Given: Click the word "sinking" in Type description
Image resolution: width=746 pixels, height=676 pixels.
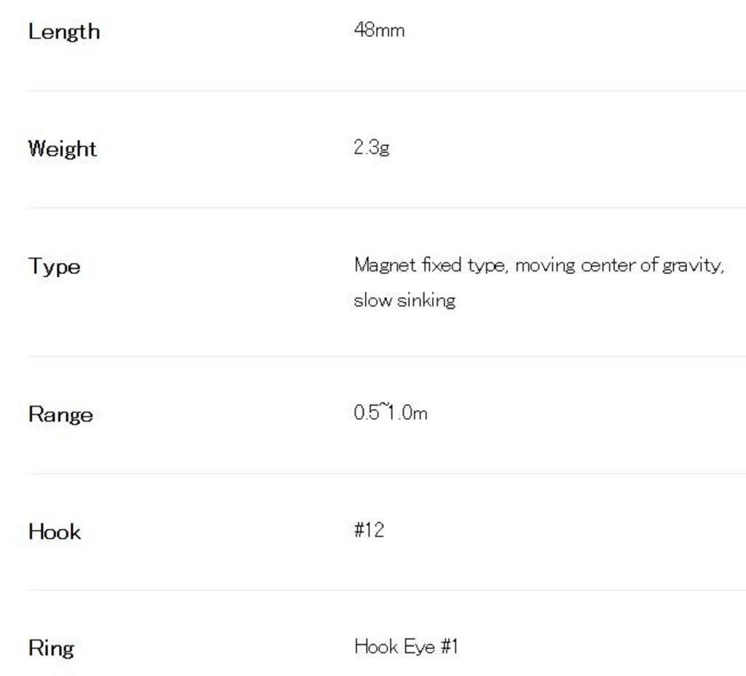Looking at the screenshot, I should pyautogui.click(x=426, y=300).
